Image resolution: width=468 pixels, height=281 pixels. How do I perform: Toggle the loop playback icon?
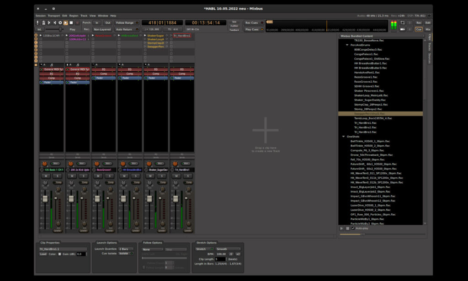pos(60,23)
